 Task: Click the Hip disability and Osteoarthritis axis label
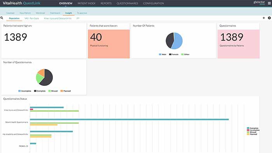(15, 134)
